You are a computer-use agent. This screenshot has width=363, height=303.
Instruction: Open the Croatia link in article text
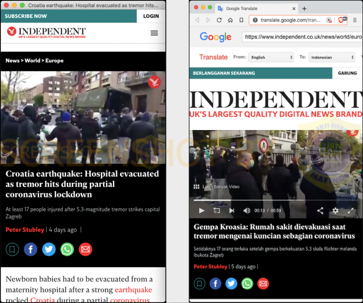click(43, 300)
